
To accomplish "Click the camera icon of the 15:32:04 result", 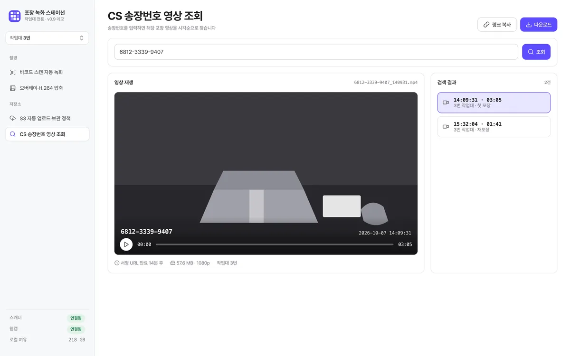I will 446,127.
